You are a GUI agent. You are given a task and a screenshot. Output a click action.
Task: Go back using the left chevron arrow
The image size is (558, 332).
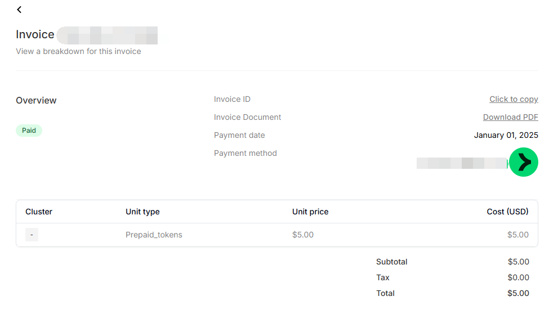pyautogui.click(x=19, y=10)
